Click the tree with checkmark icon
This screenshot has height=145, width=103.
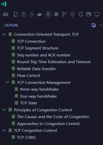tap(72, 14)
